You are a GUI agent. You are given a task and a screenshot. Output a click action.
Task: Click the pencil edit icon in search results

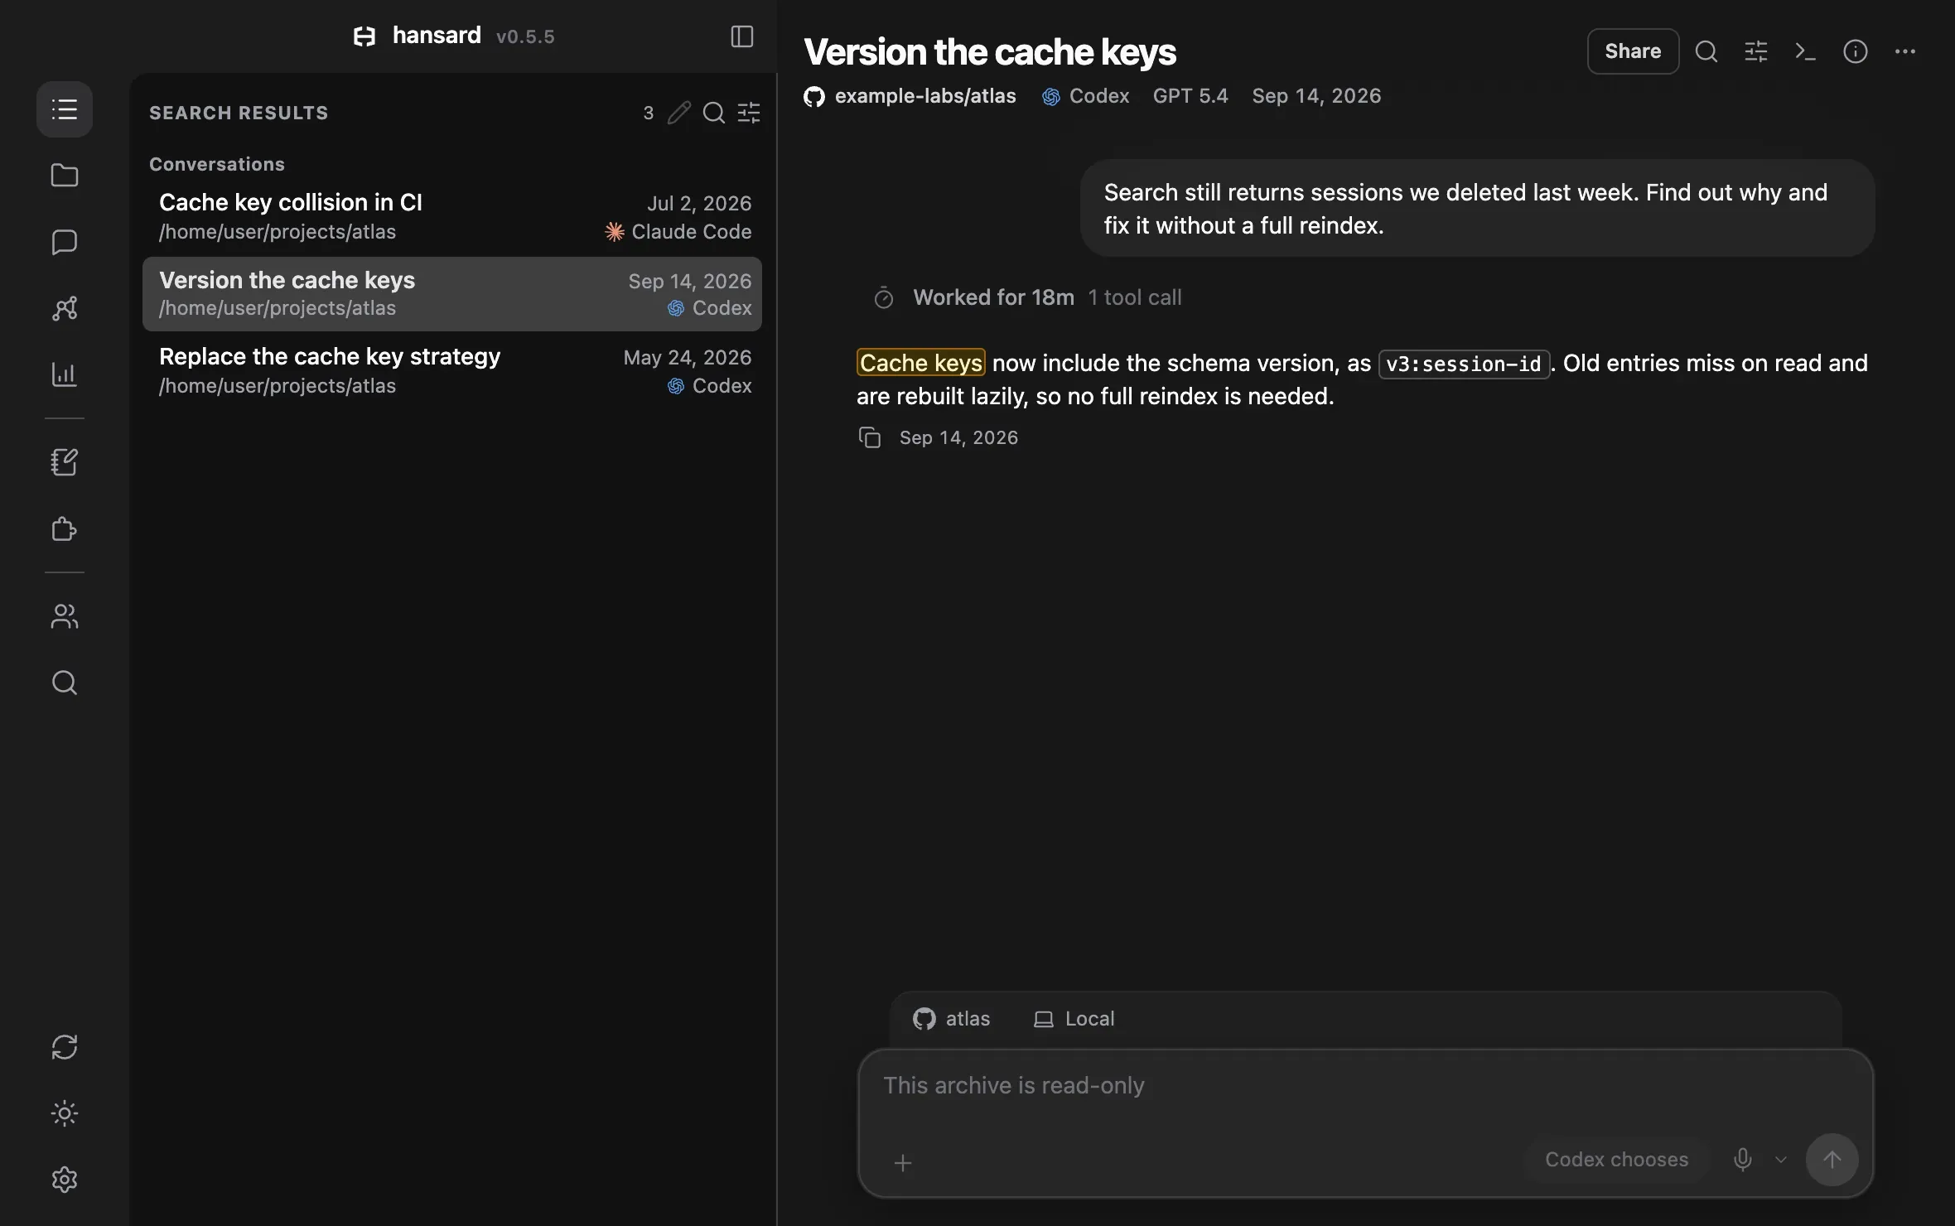pyautogui.click(x=679, y=113)
